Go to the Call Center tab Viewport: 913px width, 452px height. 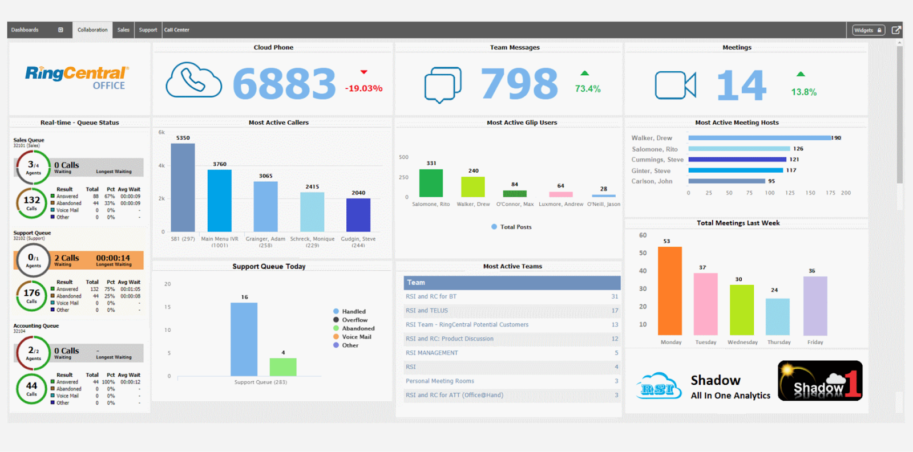[x=177, y=30]
